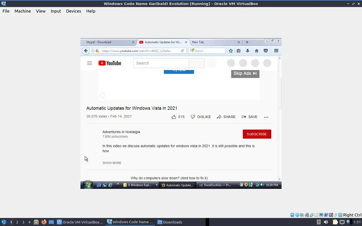
Task: Click the host panel volume icon
Action: (x=326, y=222)
